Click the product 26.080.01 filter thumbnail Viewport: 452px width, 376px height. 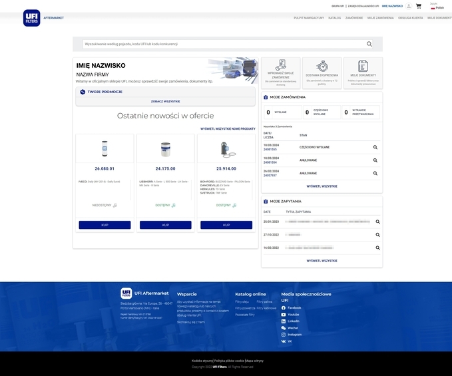pyautogui.click(x=105, y=148)
